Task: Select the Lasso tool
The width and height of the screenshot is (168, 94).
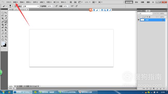Action: [3, 16]
